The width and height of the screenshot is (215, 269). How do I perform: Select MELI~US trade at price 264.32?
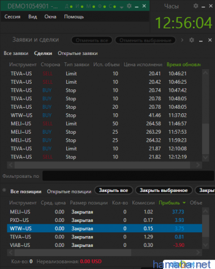pos(105,140)
